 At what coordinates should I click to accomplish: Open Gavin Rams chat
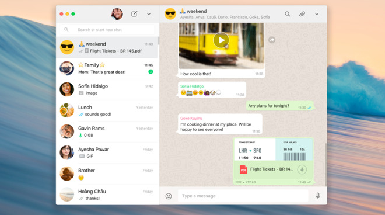click(x=107, y=131)
